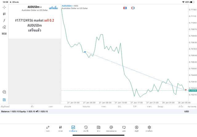Click the new order icon in the left sidebar
Viewport: 197px width, 137px height.
pos(4,100)
